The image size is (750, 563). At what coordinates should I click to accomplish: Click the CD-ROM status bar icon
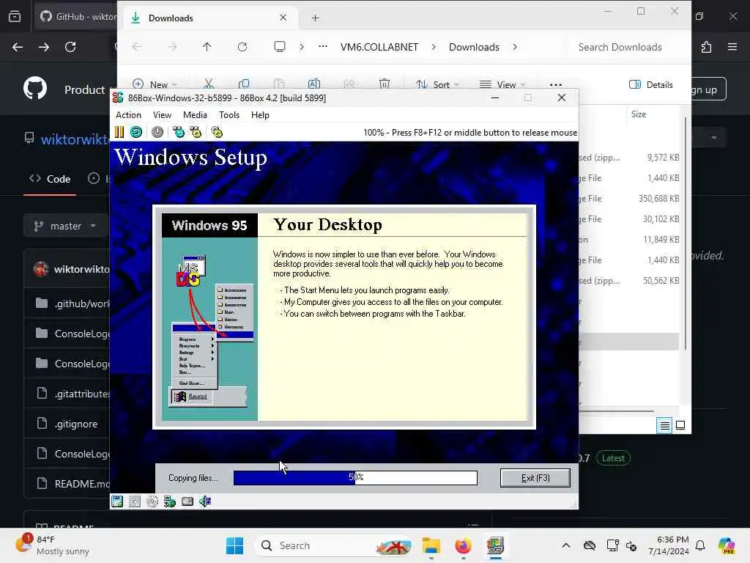pyautogui.click(x=152, y=501)
